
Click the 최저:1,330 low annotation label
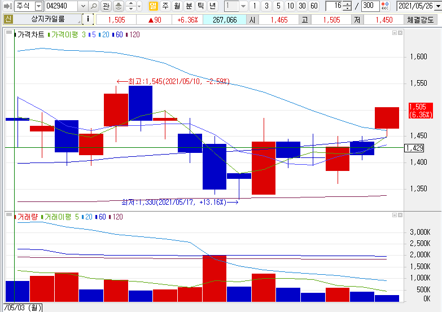click(x=180, y=202)
